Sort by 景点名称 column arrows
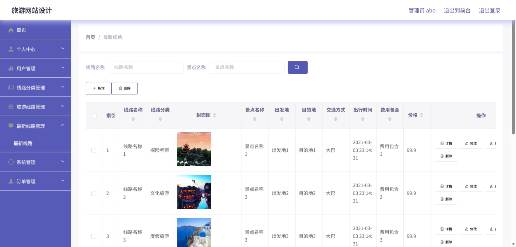The width and height of the screenshot is (516, 247). (255, 119)
